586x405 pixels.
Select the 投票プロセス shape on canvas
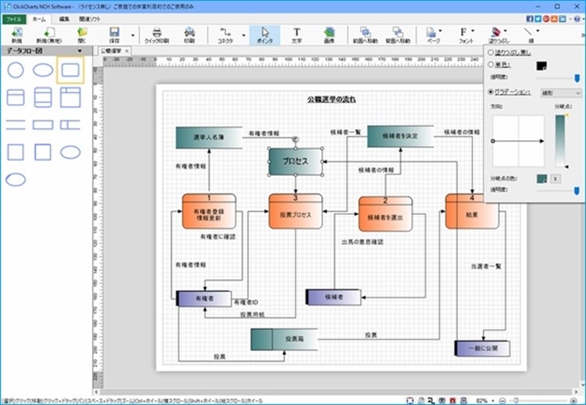pos(295,211)
